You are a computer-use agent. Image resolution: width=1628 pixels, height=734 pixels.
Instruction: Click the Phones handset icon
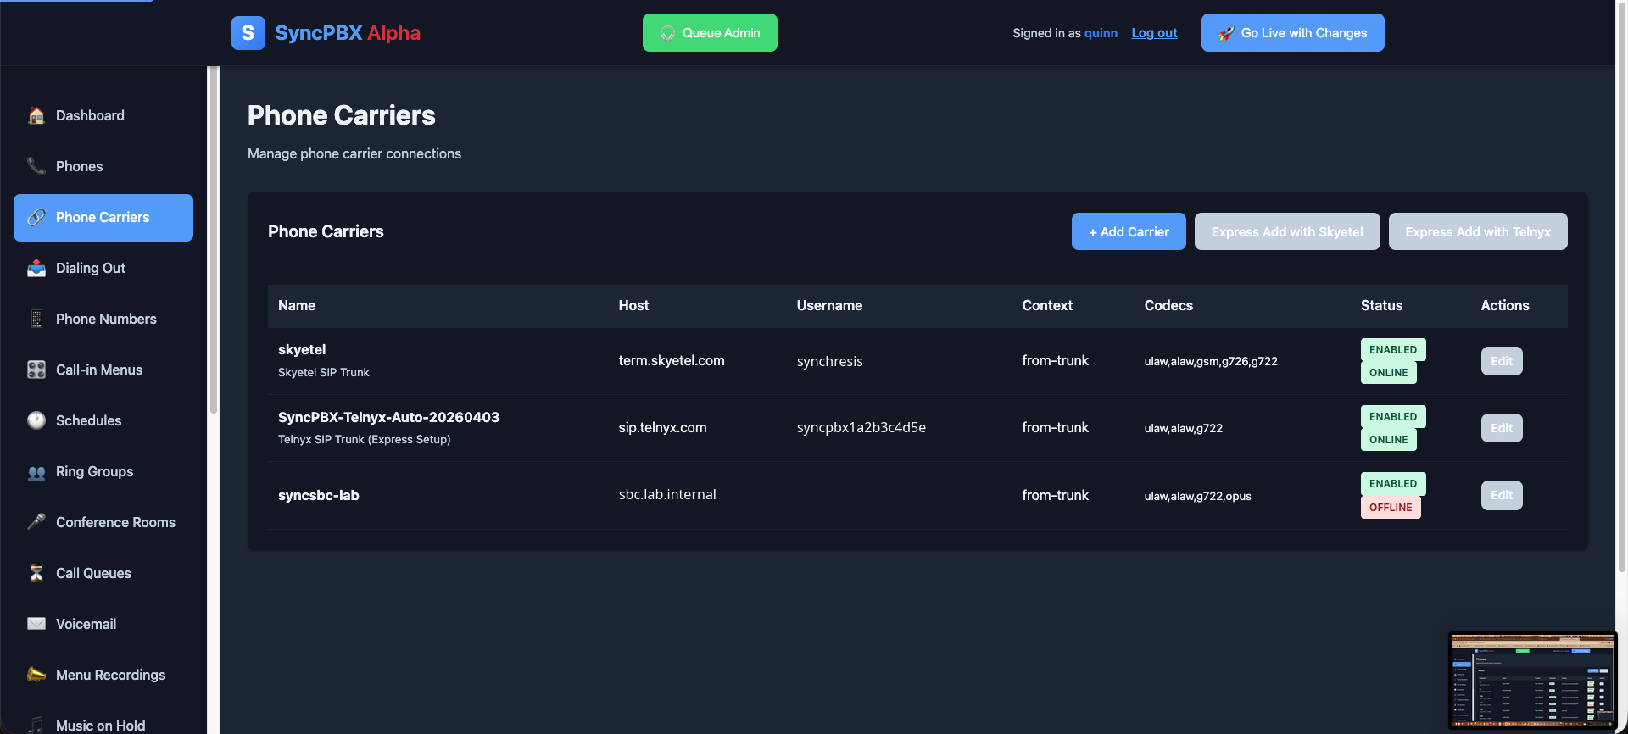[36, 166]
